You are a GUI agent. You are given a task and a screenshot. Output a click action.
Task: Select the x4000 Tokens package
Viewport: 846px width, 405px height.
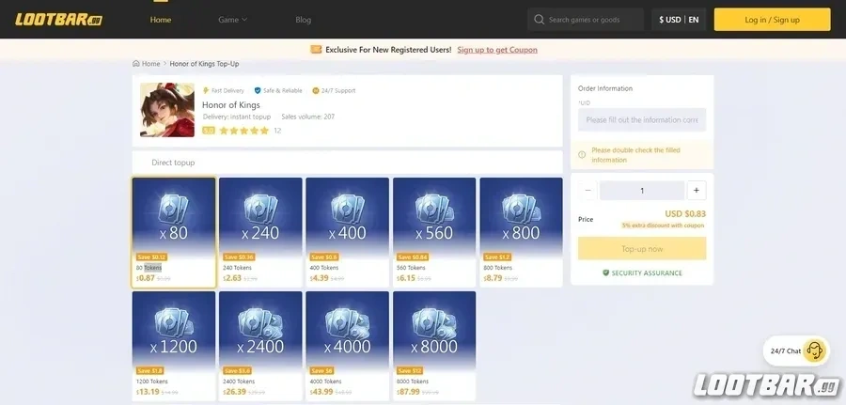pyautogui.click(x=348, y=346)
